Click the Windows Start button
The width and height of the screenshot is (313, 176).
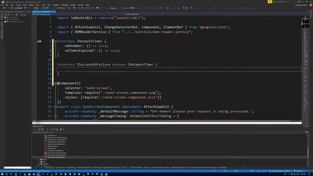[x=2, y=174]
